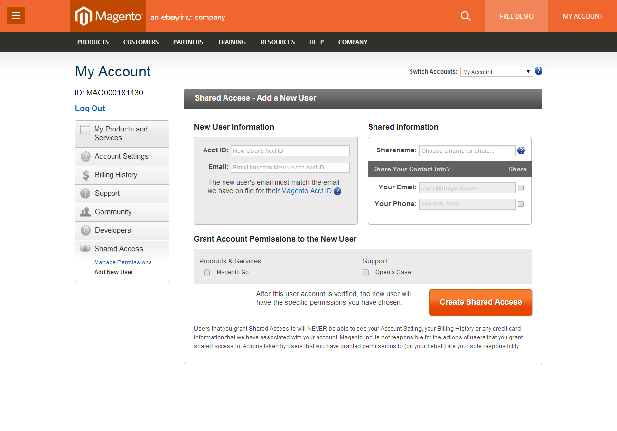Screen dimensions: 617x431
Task: Click Your Email field
Action: 467,187
